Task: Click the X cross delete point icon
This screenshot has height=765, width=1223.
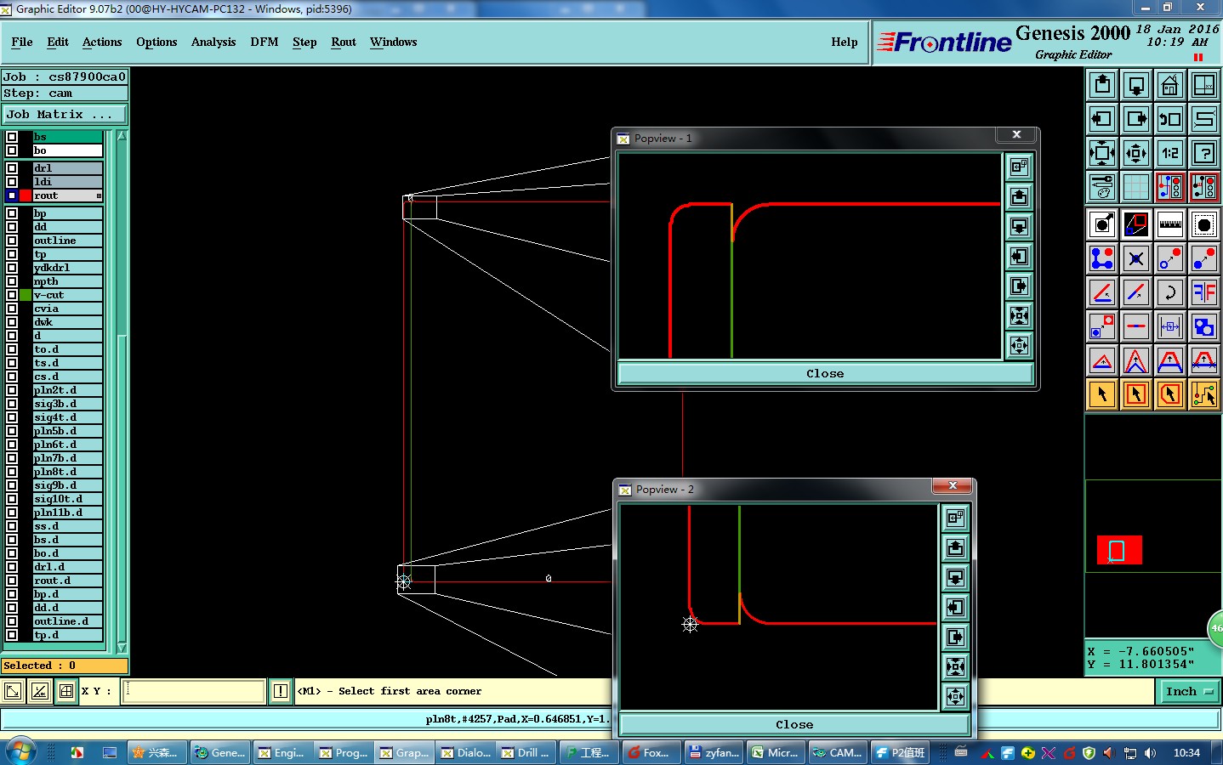Action: click(x=1136, y=258)
